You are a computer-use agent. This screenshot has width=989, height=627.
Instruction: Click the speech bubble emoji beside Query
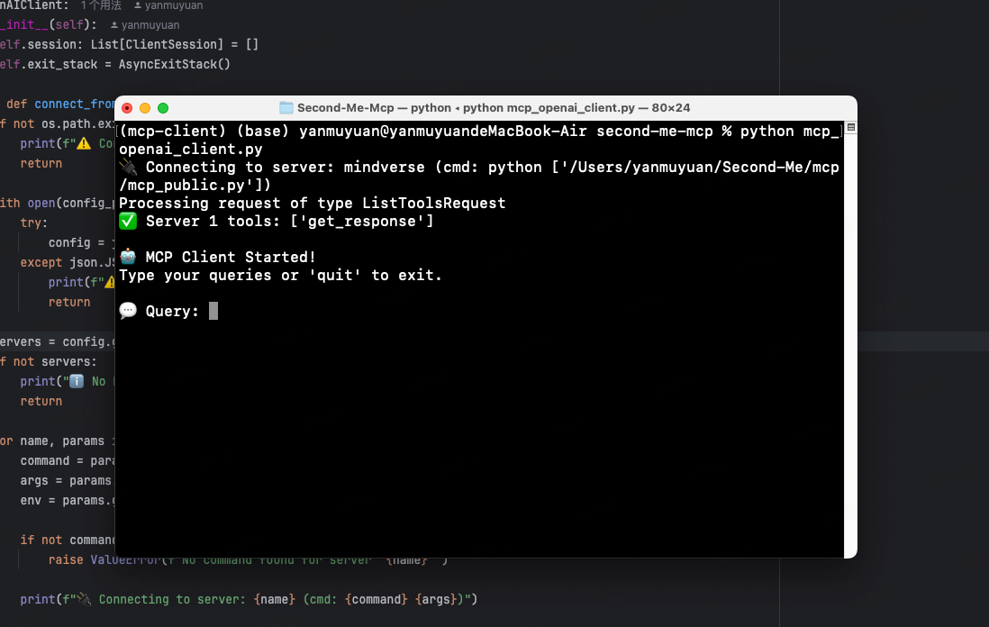(128, 310)
